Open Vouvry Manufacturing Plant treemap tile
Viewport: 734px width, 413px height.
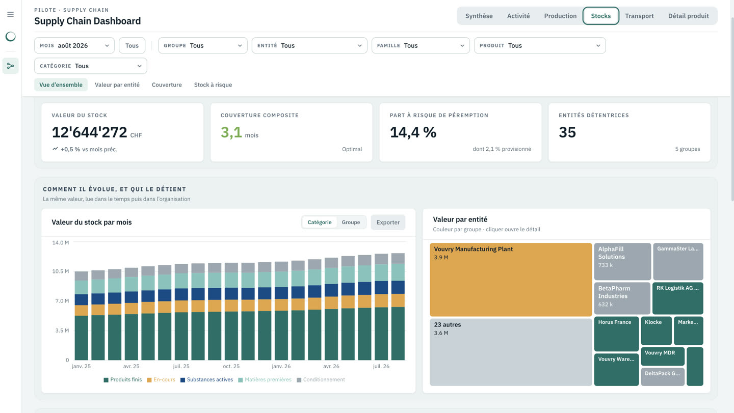tap(511, 280)
